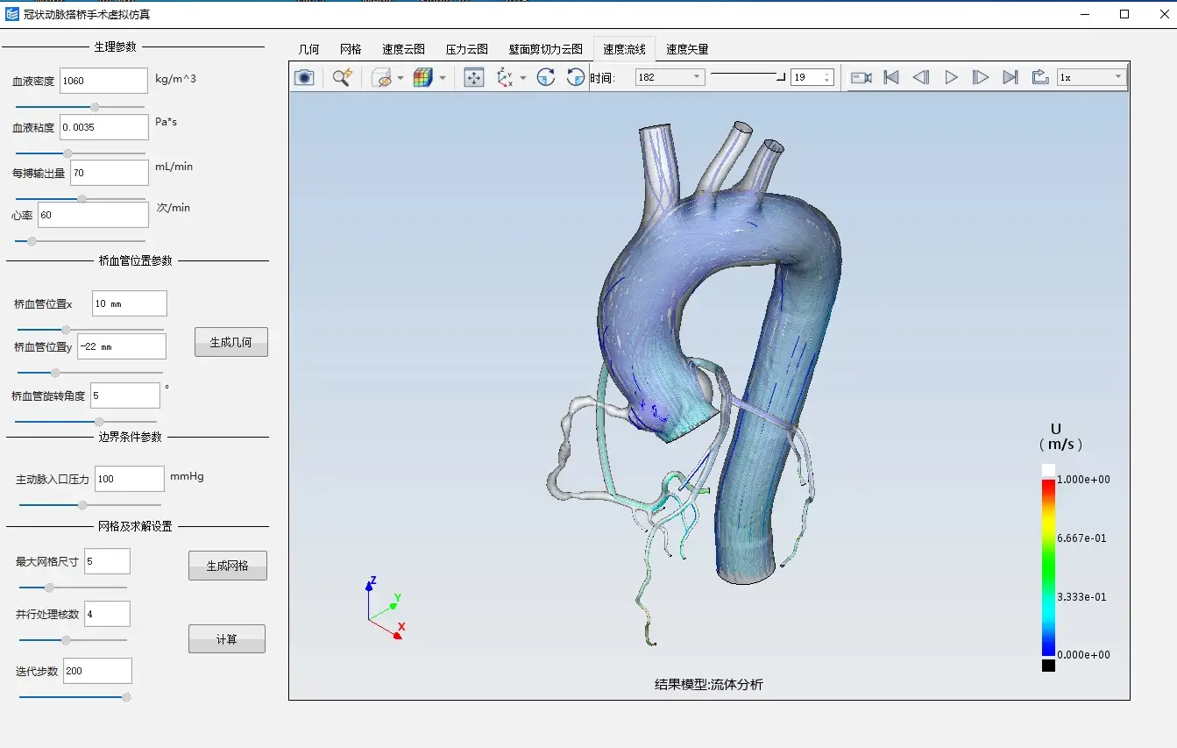Rotate the view clockwise
This screenshot has height=748, width=1177.
click(x=546, y=78)
